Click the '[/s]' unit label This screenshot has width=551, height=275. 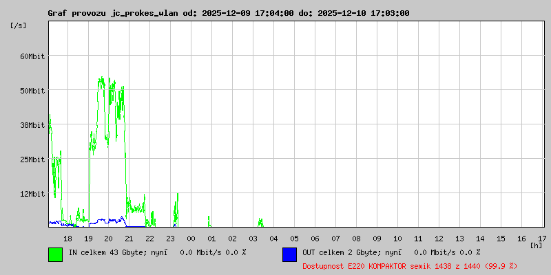pos(19,25)
